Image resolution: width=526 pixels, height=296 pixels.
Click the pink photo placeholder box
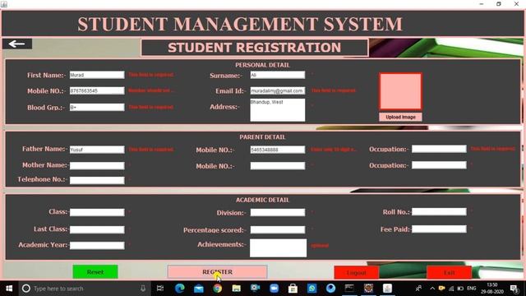[x=400, y=91]
